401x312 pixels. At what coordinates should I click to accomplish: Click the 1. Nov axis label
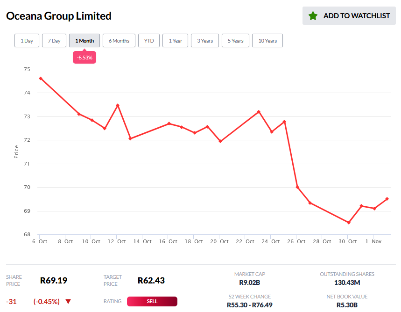pos(373,241)
